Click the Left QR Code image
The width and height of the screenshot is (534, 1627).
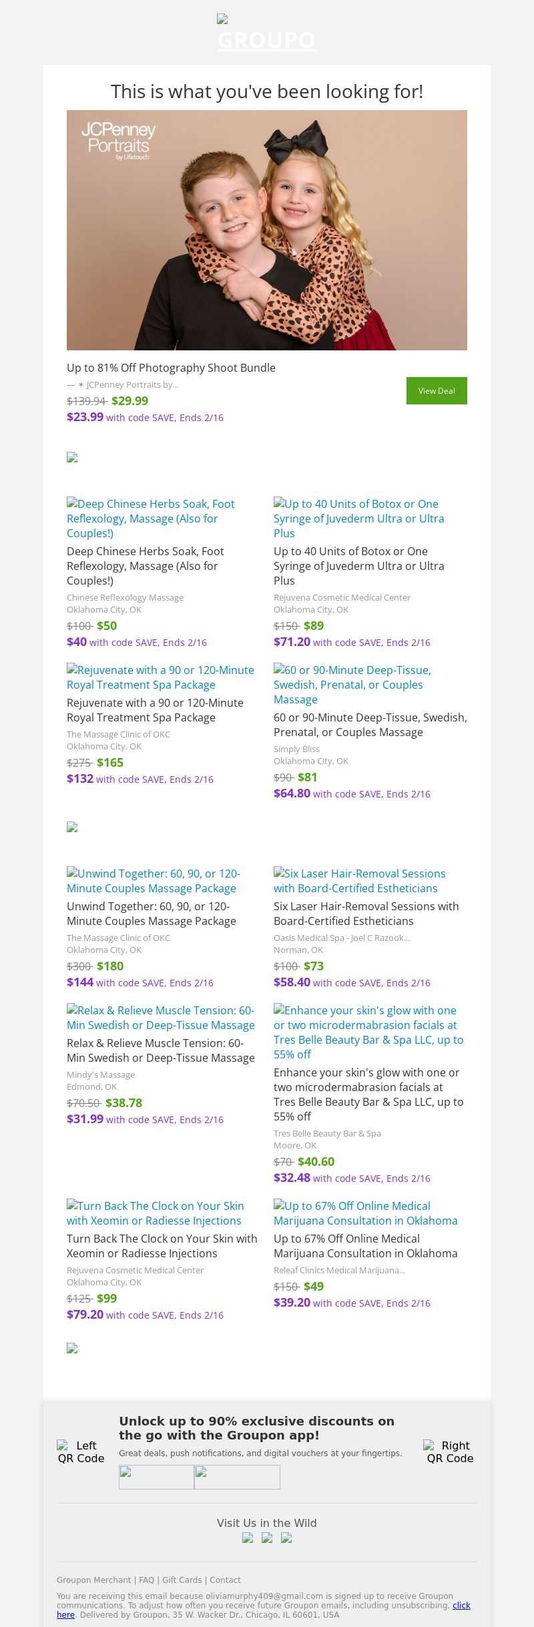pyautogui.click(x=81, y=1451)
